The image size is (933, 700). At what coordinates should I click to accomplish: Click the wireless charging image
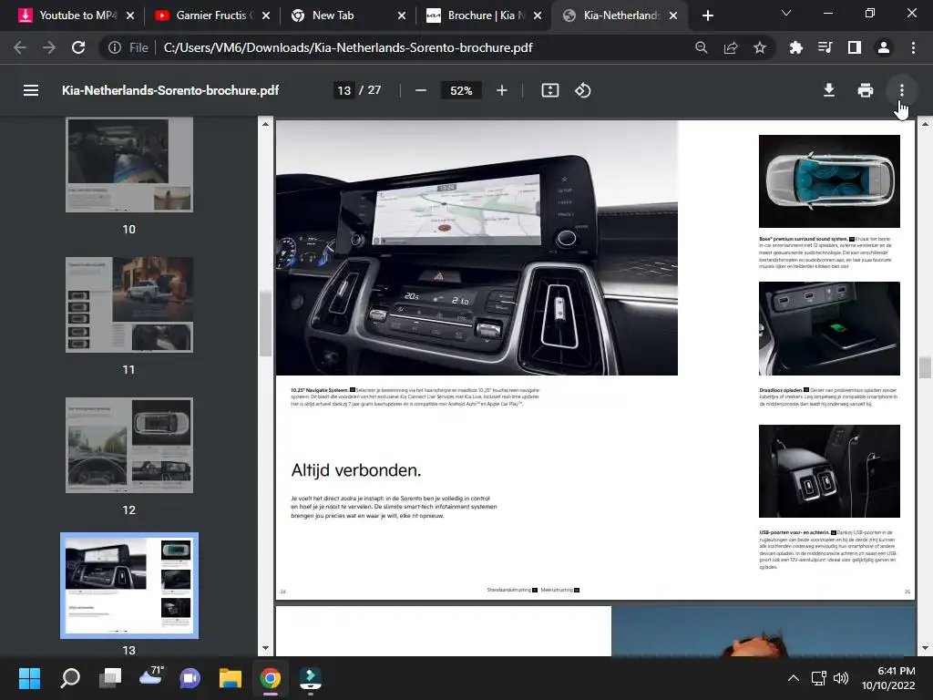pyautogui.click(x=829, y=328)
